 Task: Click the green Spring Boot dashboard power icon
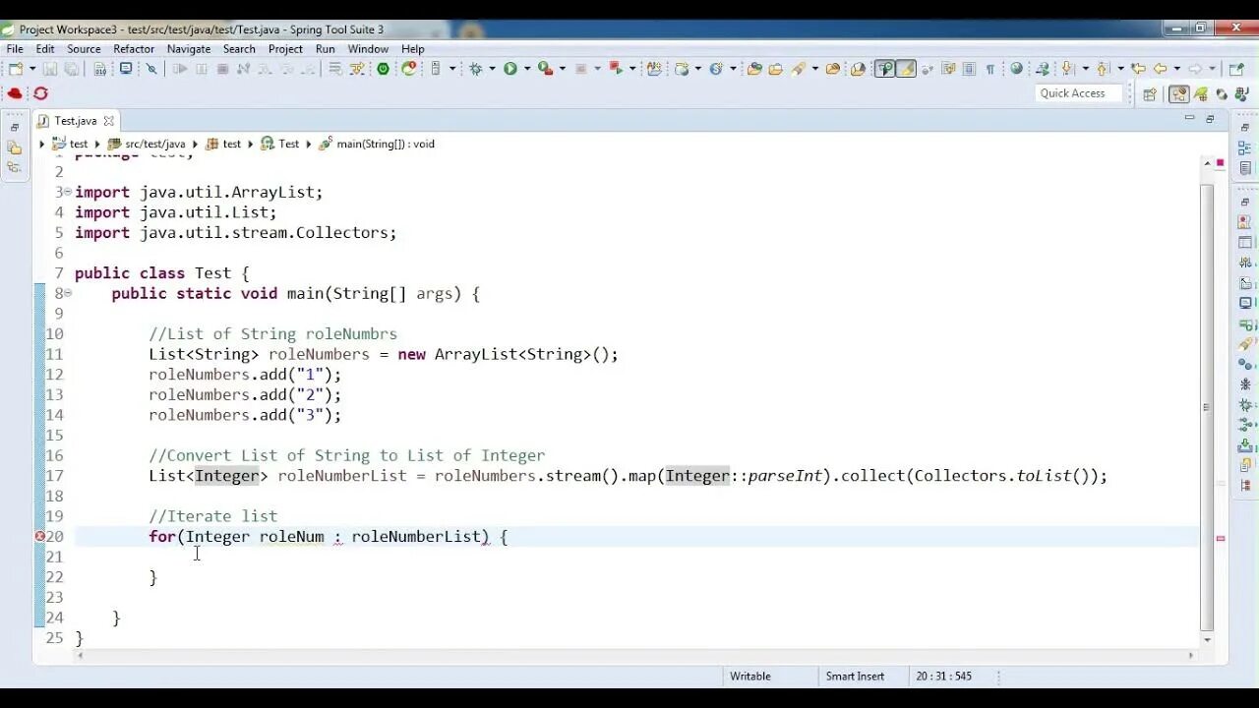point(384,69)
